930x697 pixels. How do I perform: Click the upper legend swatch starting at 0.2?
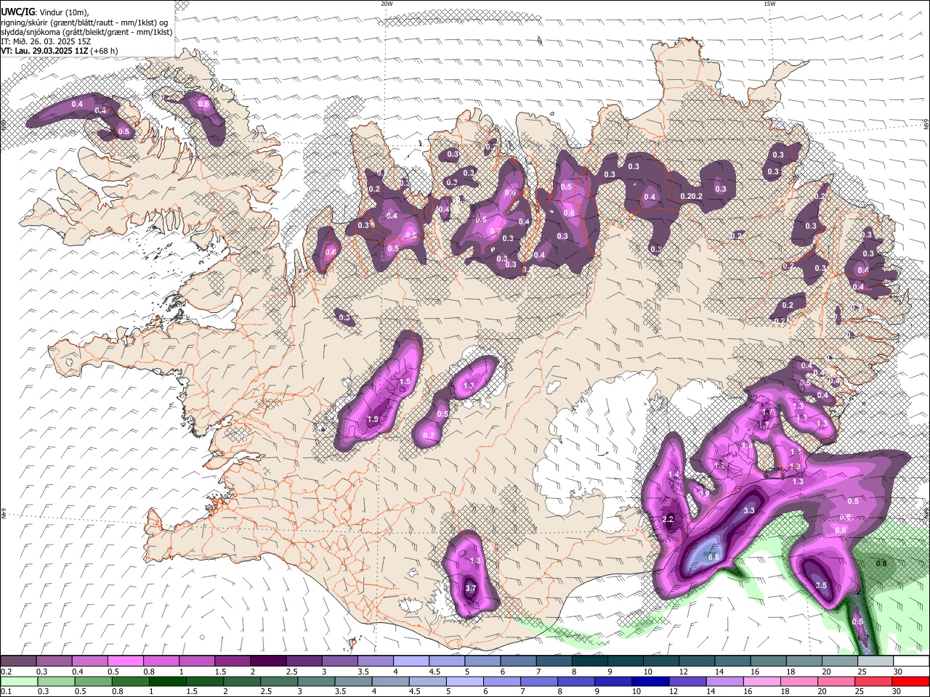19,661
